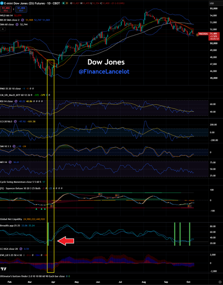Click the Apr label on the time axis
This screenshot has width=223, height=285.
pos(53,282)
